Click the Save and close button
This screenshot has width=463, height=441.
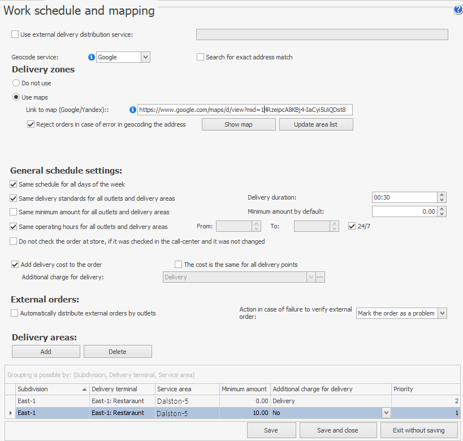337,430
